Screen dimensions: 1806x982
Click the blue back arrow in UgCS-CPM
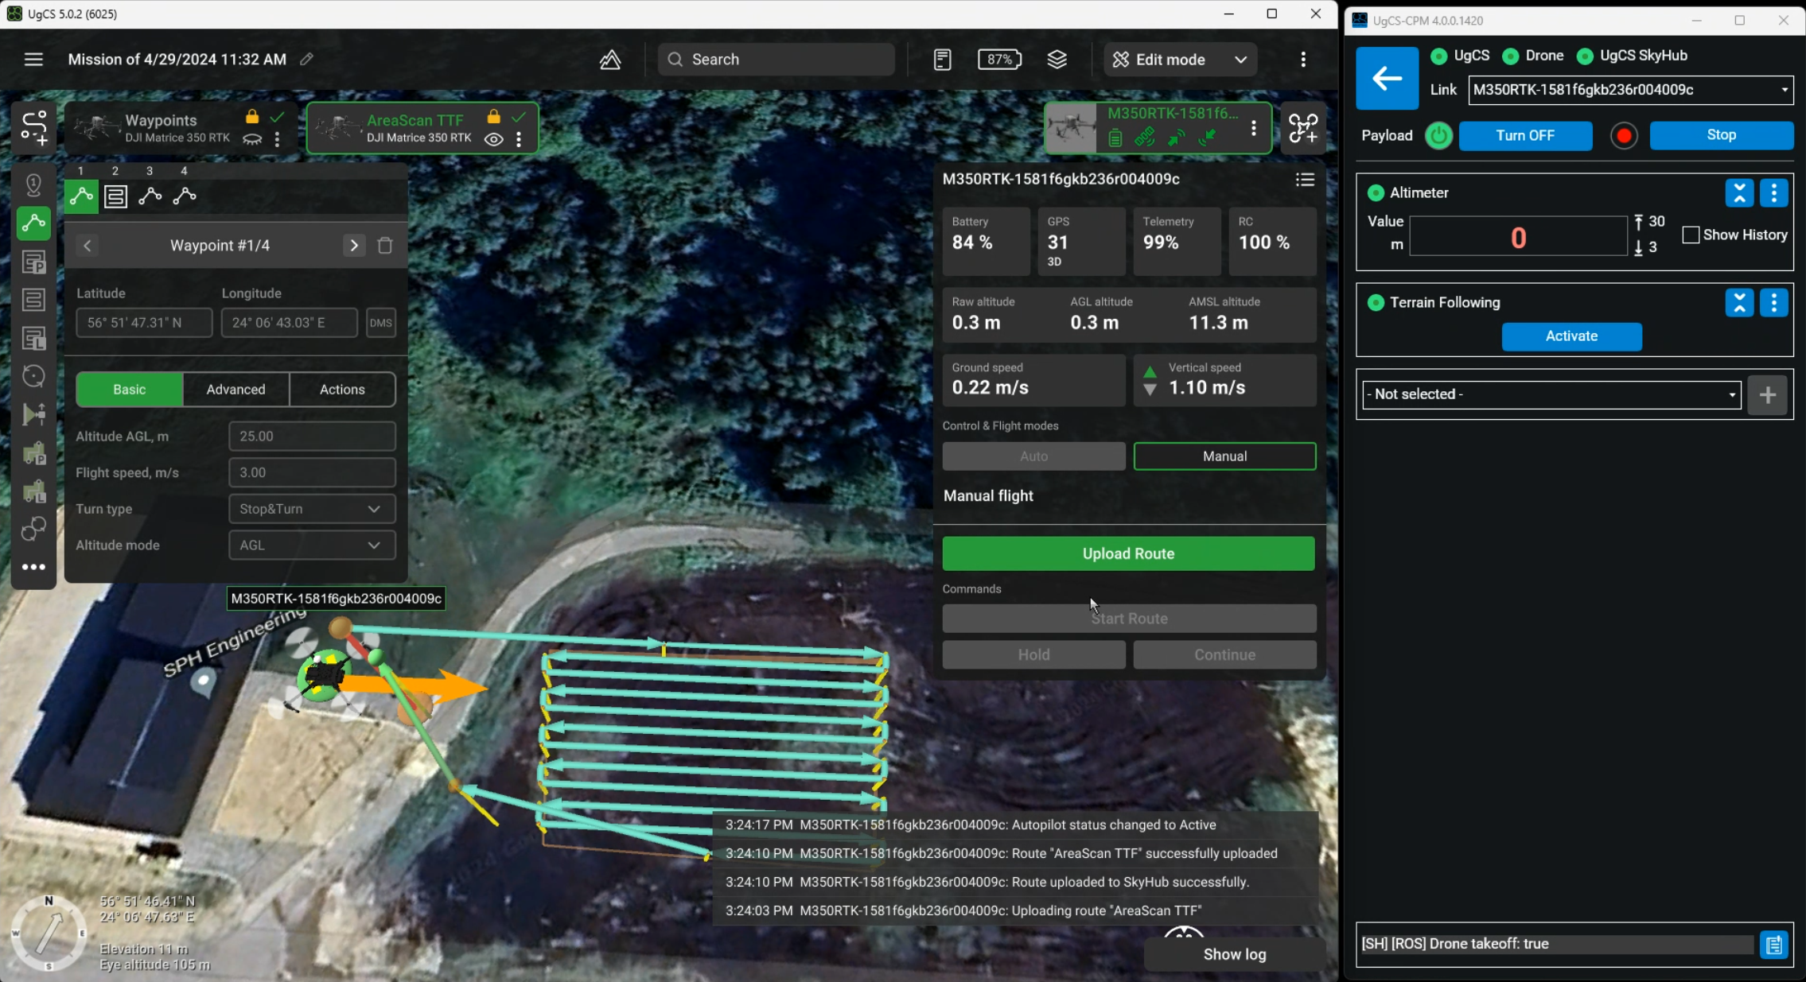[1387, 78]
